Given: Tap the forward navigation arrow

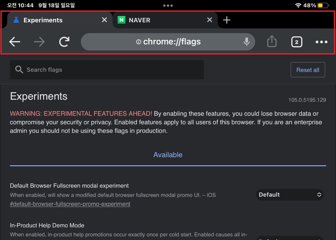Looking at the screenshot, I should pyautogui.click(x=39, y=42).
